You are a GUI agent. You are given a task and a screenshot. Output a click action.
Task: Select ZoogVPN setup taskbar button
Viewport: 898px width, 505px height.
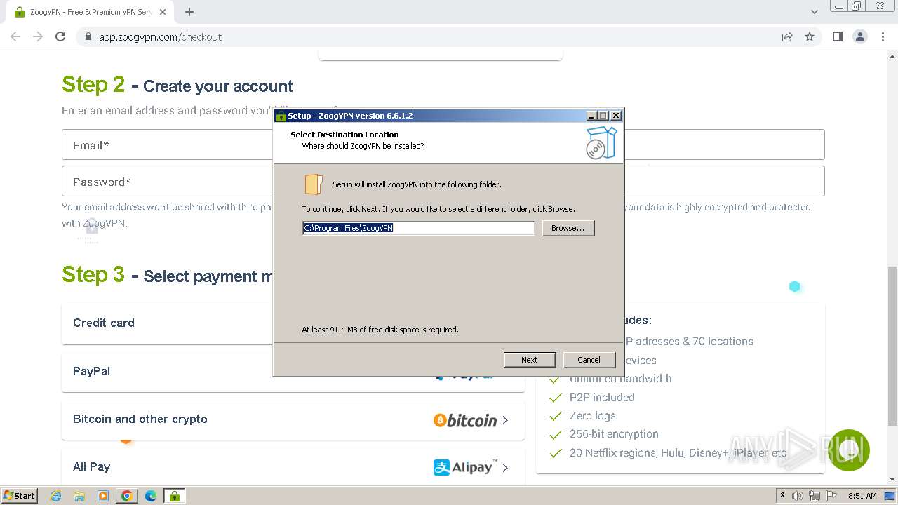174,496
